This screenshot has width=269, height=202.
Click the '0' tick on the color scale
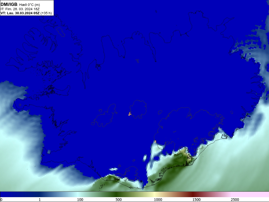pyautogui.click(x=2, y=200)
